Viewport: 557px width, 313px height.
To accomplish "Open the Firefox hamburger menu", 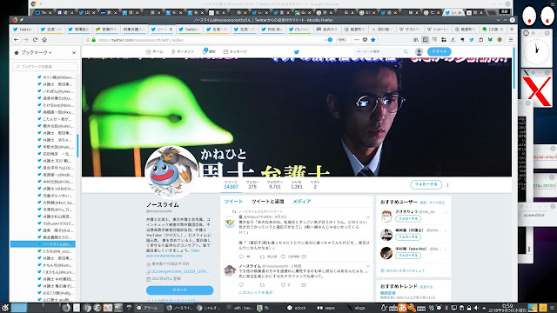I will coord(511,40).
